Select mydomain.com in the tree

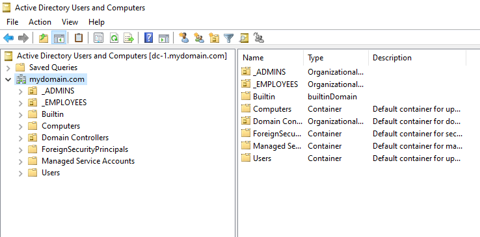coord(57,79)
